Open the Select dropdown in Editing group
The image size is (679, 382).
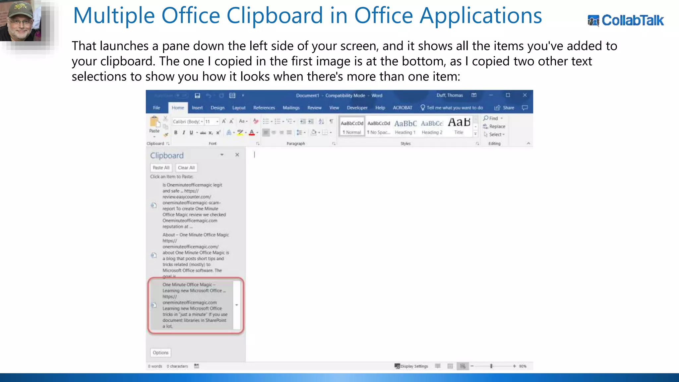click(494, 134)
